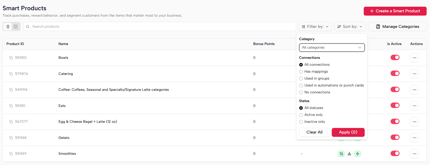Screen dimensions: 430x165
Task: Select All connections radio option
Action: coord(301,65)
